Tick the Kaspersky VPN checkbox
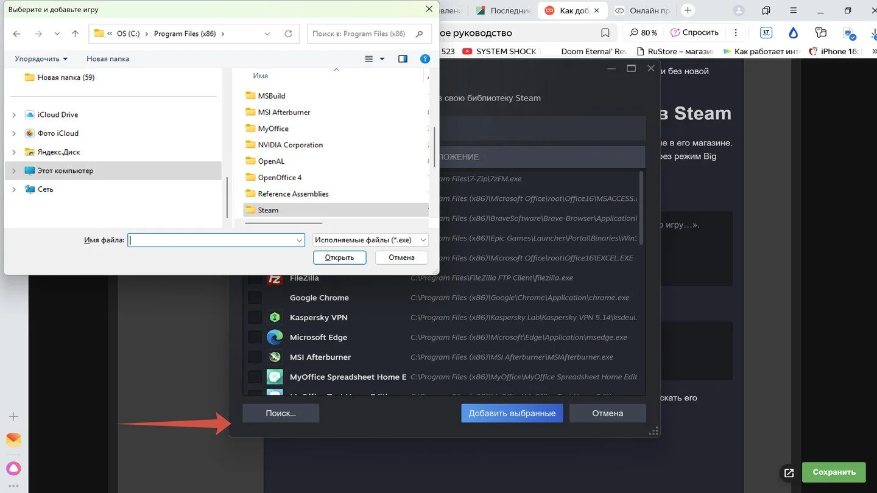 (x=255, y=318)
